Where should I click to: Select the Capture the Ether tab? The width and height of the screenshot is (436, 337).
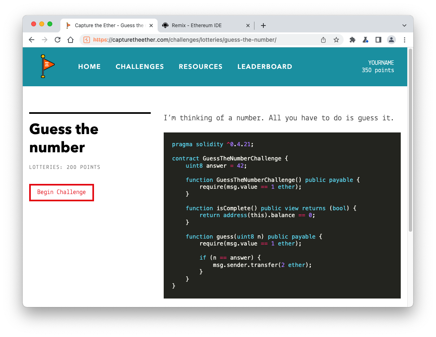coord(109,26)
